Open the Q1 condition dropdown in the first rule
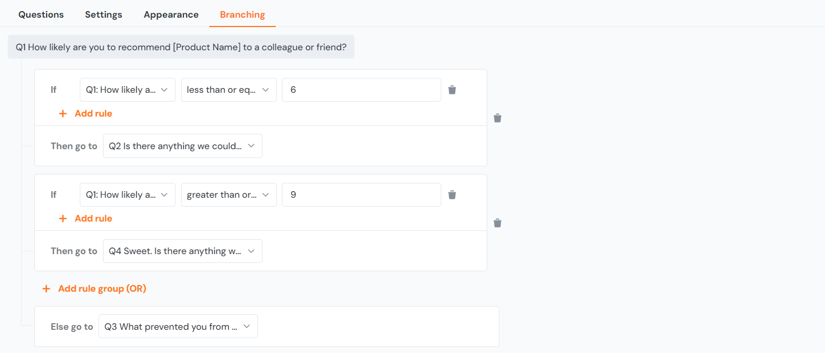825x353 pixels. pos(127,89)
